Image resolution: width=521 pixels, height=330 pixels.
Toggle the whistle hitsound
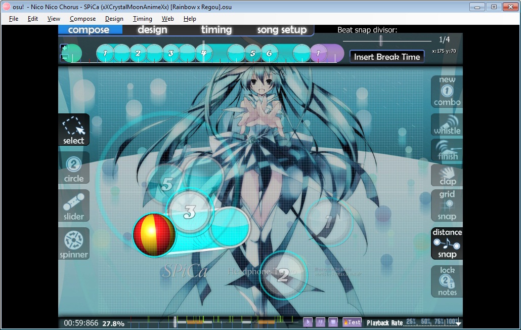point(447,125)
